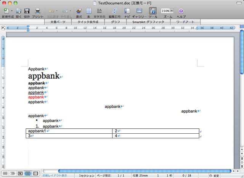244x178 pixels.
Task: Open ヘルプ help icon
Action: pos(181,11)
